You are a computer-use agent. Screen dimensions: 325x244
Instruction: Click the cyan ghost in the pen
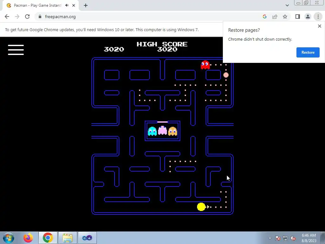click(x=152, y=131)
